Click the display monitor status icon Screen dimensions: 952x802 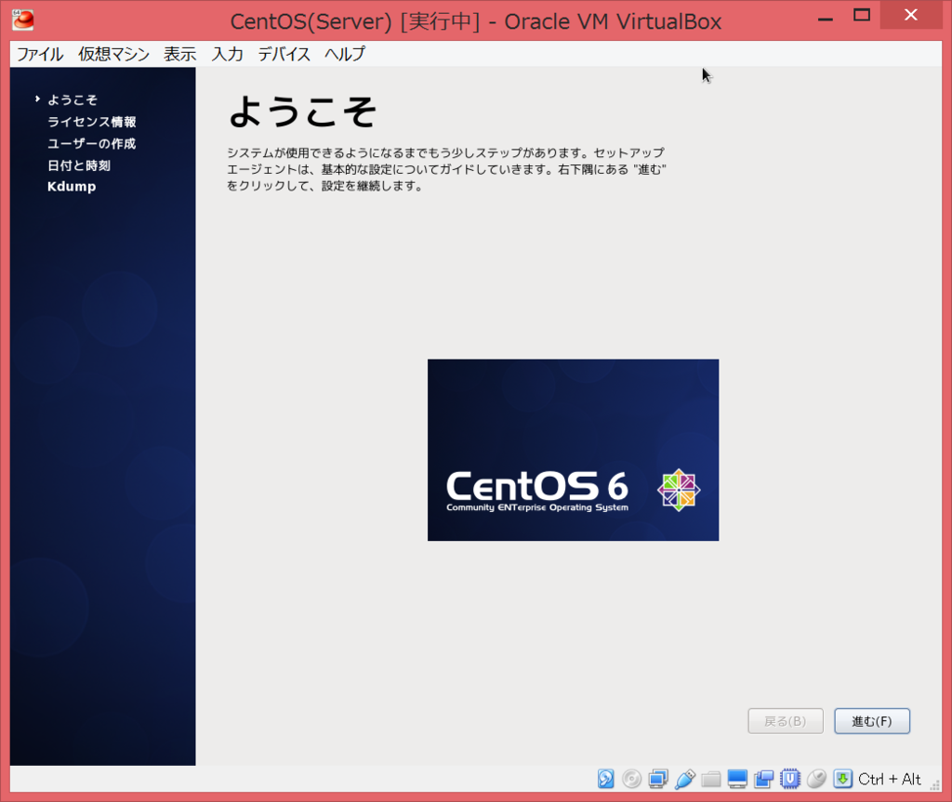pyautogui.click(x=737, y=779)
